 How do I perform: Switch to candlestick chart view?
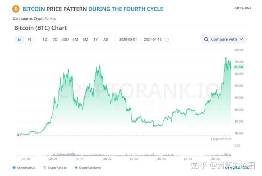(29, 39)
